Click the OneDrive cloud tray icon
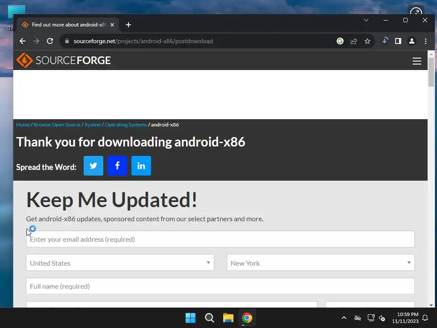The width and height of the screenshot is (437, 328). coord(358,318)
